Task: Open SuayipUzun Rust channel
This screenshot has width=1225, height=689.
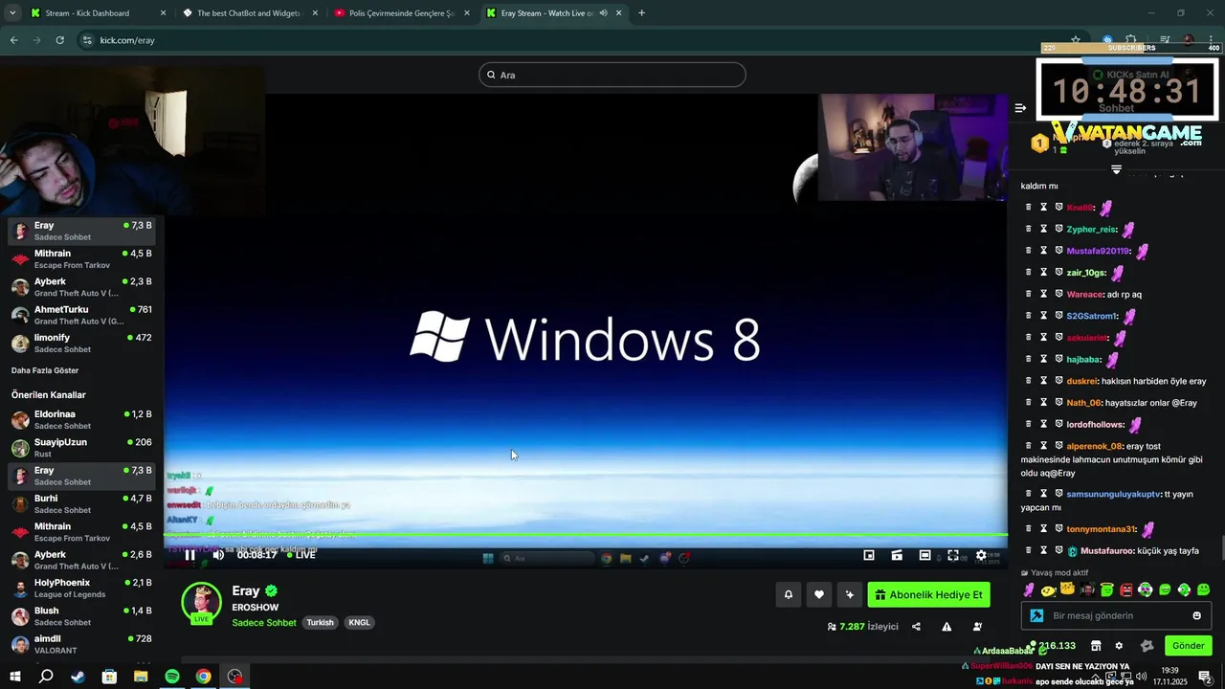Action: pyautogui.click(x=81, y=448)
